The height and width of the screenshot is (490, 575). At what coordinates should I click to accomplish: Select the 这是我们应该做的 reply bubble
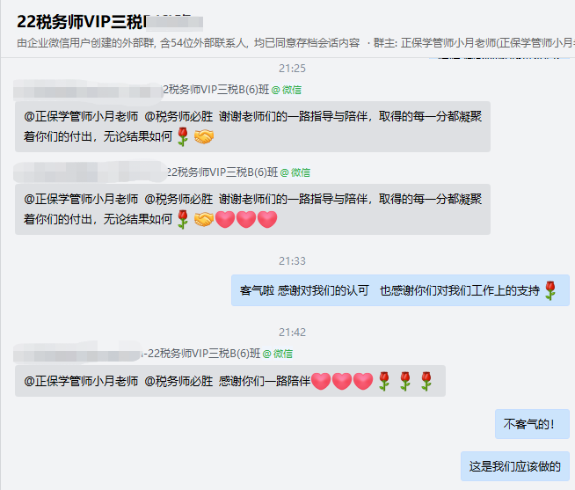[515, 466]
